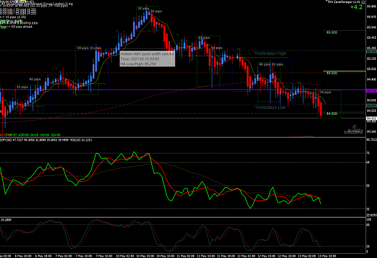
Task: Click the '30 pips' label at chart peak
Action: point(144,8)
